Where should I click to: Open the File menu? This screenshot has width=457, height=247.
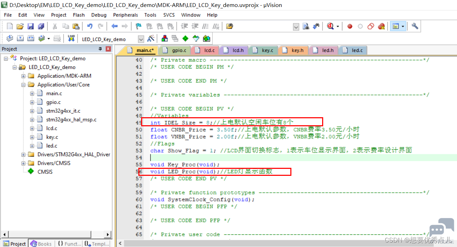[8, 15]
